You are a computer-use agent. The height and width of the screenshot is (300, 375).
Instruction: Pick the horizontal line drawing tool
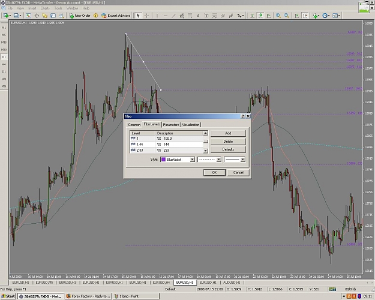(x=165, y=16)
